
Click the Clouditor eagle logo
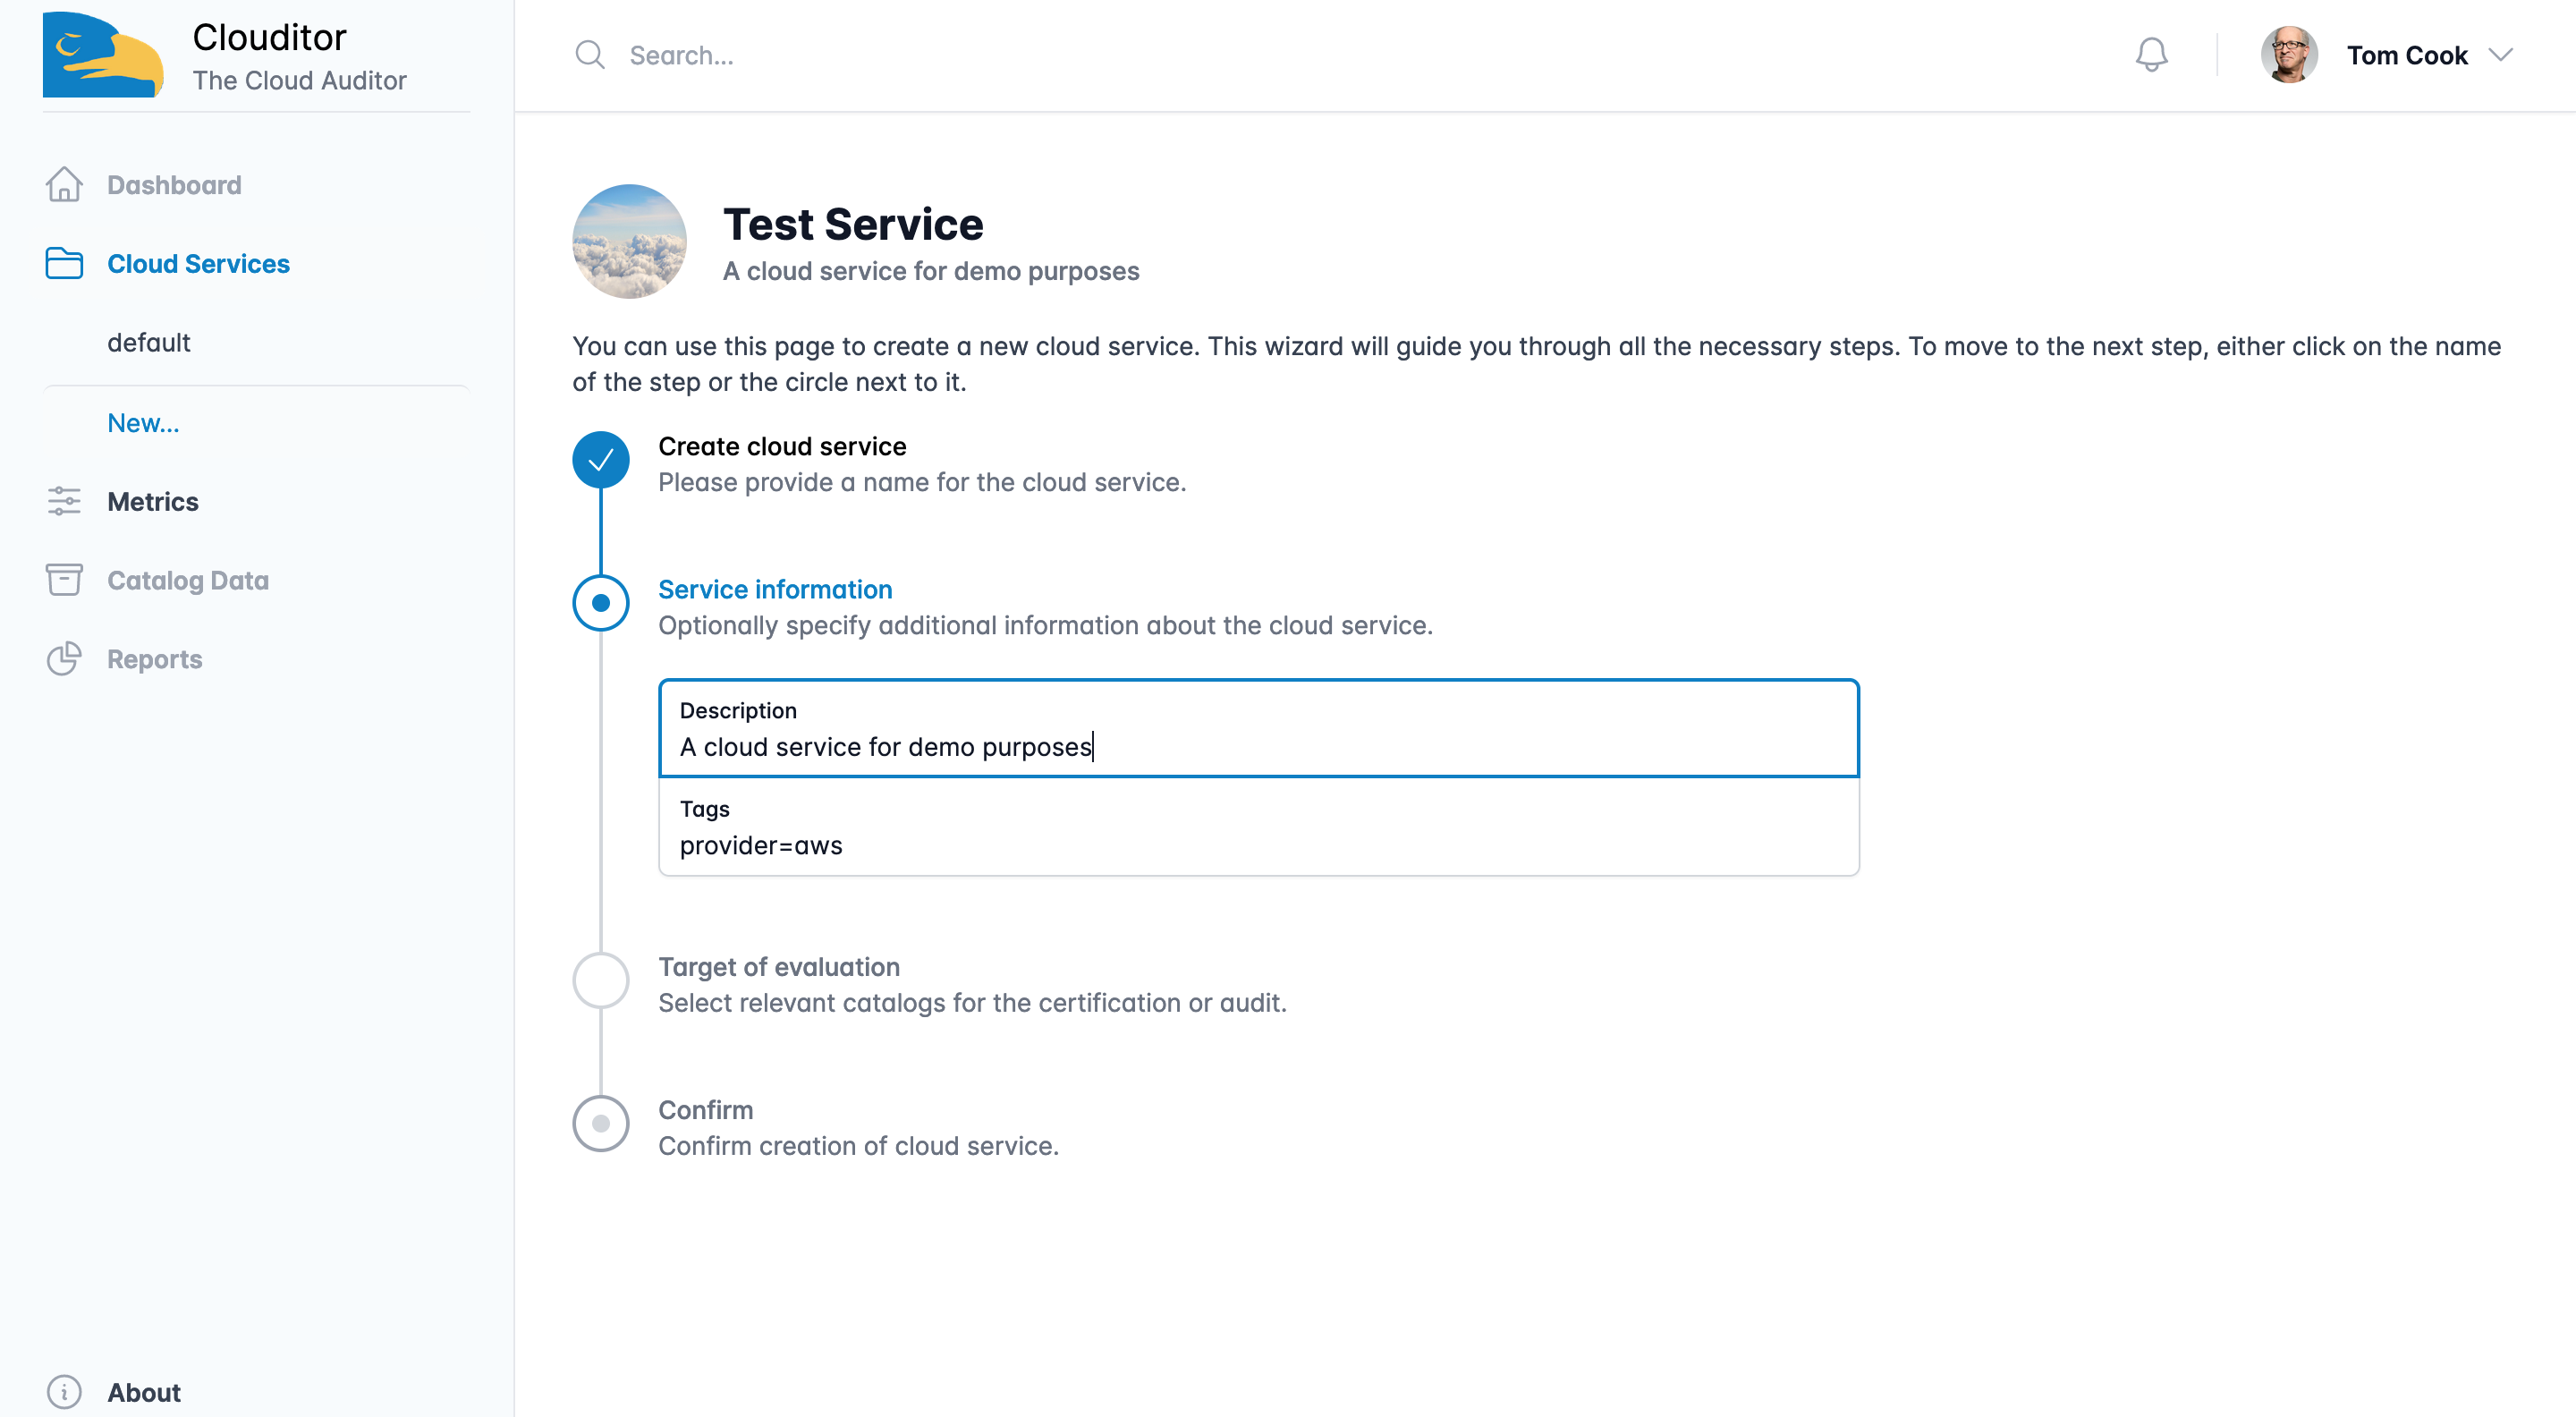coord(103,55)
